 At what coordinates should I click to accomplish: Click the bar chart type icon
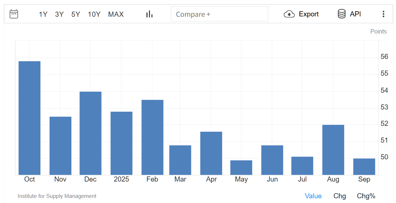pos(149,14)
